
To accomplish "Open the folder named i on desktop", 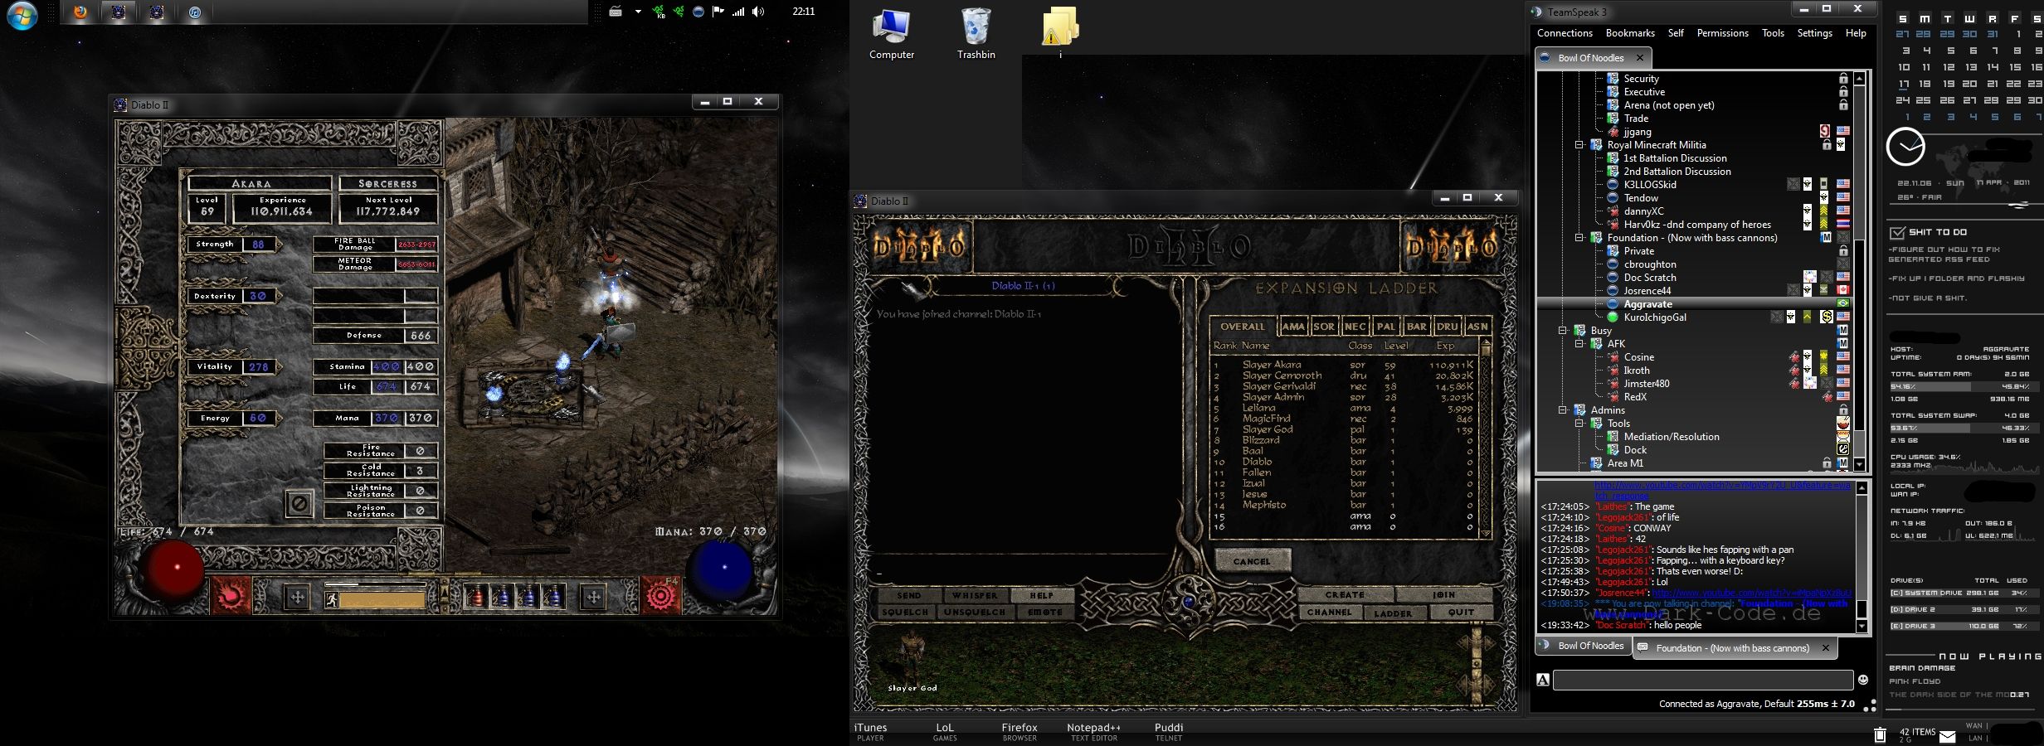I will 1060,33.
